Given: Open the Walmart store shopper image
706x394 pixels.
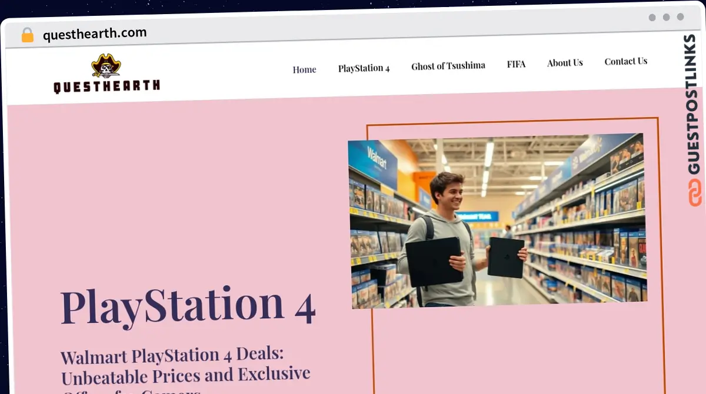Looking at the screenshot, I should click(498, 221).
